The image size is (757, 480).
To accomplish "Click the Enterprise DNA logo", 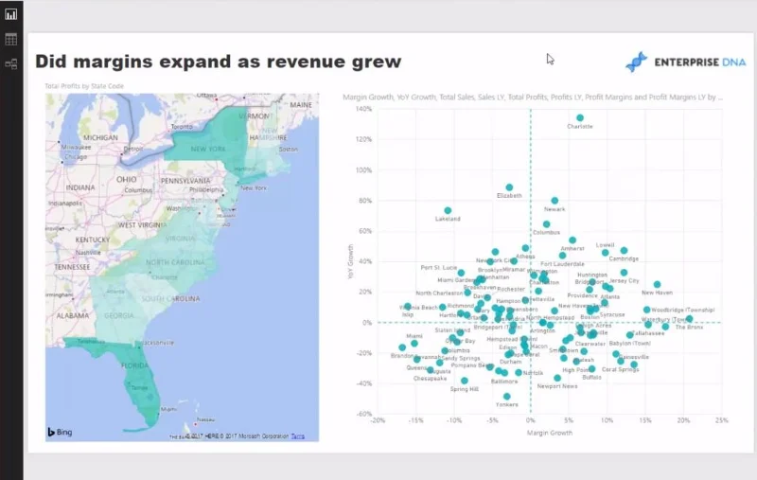I will pos(685,62).
